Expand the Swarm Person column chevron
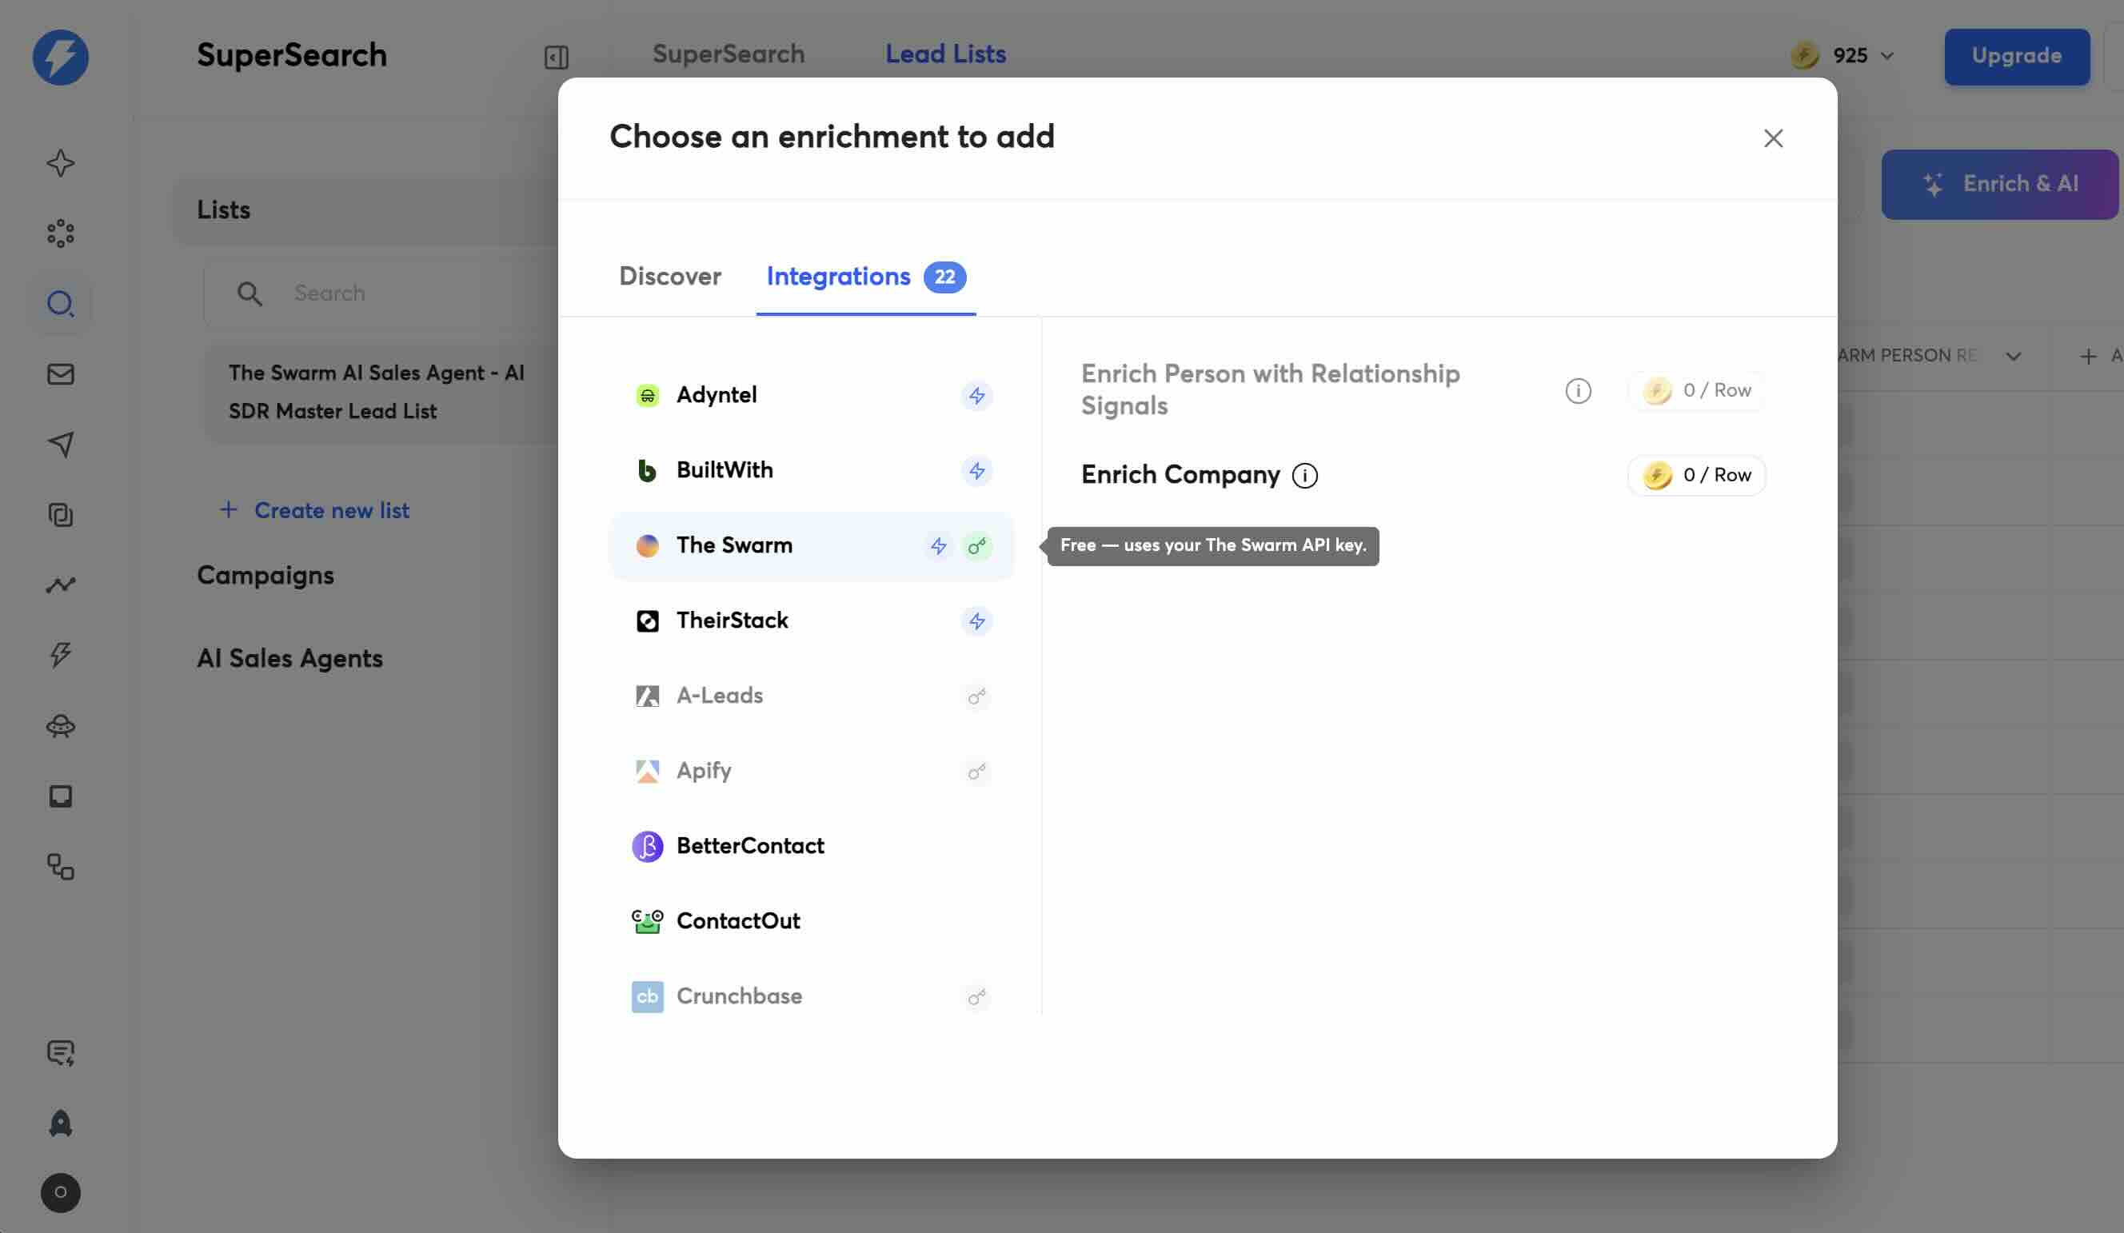 (x=2013, y=356)
